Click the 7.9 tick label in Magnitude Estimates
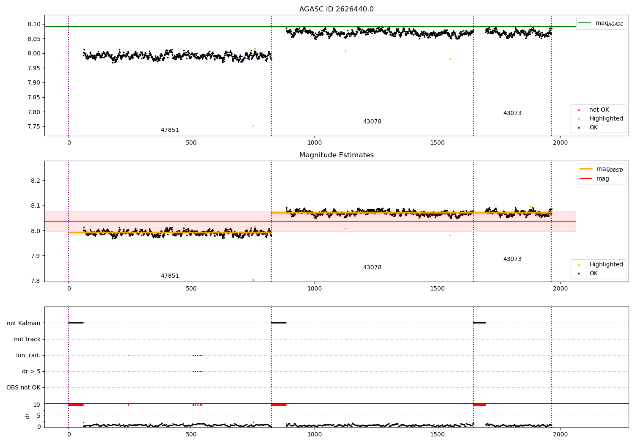Image resolution: width=635 pixels, height=444 pixels. tap(36, 256)
